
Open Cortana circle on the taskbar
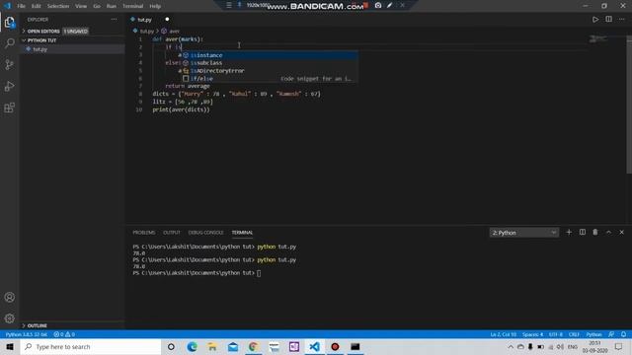(x=171, y=346)
